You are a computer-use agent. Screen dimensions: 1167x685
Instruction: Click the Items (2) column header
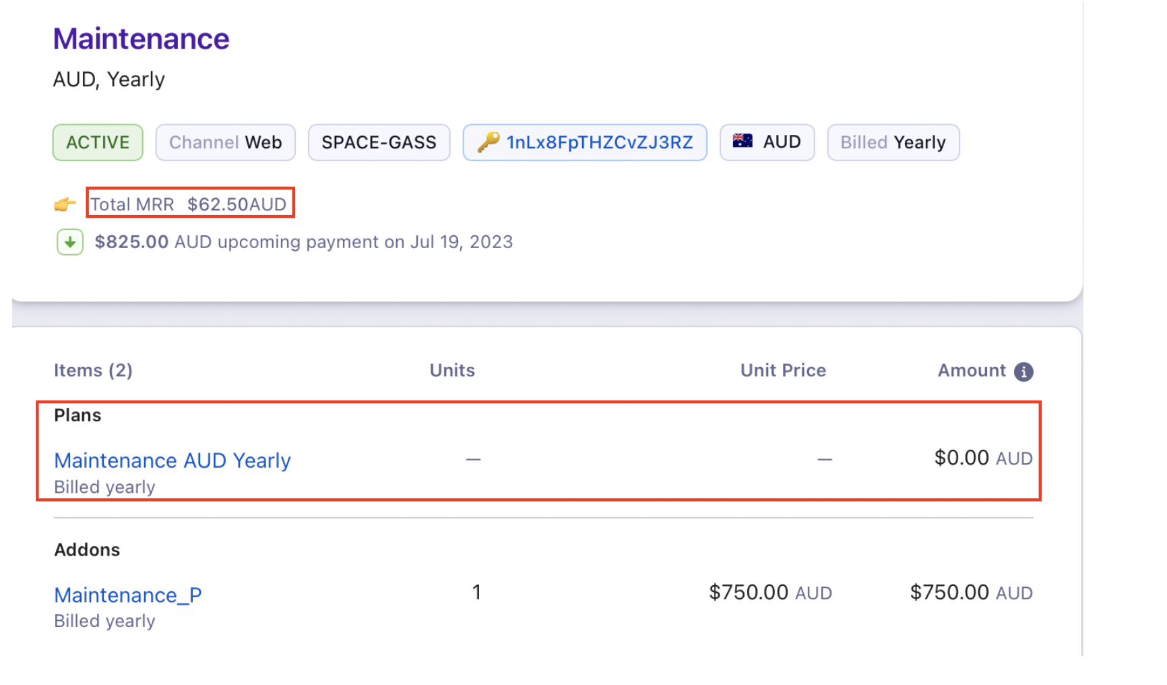coord(93,370)
